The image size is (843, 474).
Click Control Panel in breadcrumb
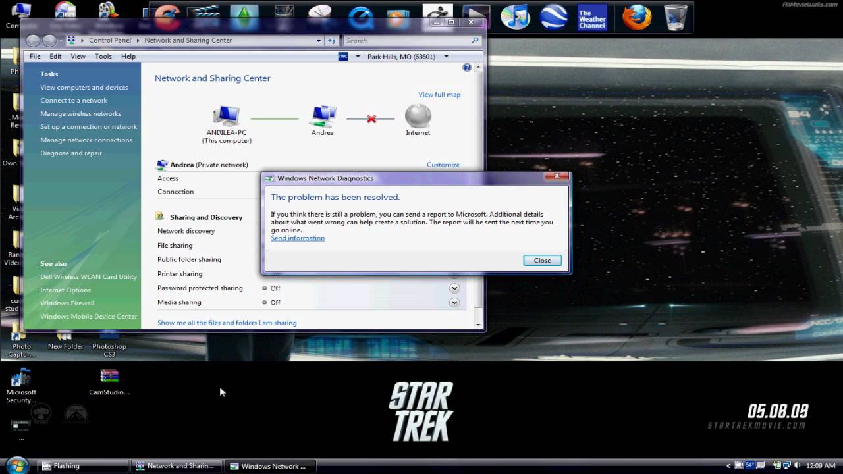(110, 41)
